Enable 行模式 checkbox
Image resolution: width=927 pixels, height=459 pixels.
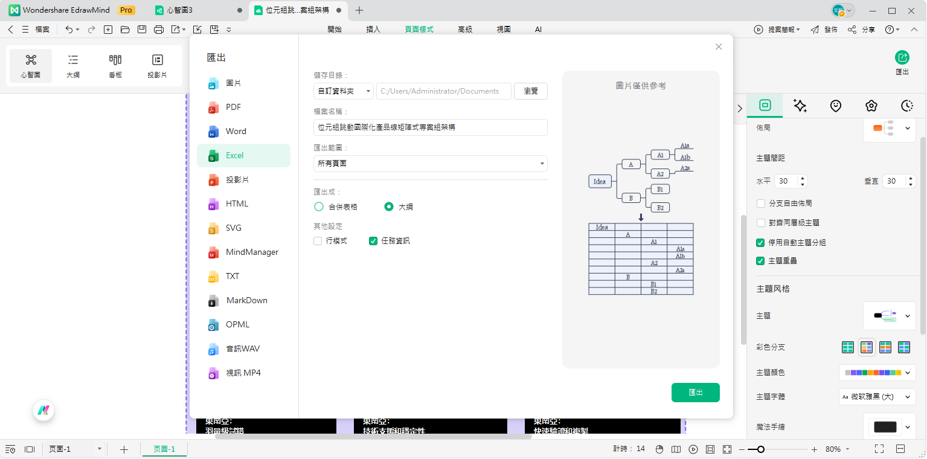click(317, 240)
